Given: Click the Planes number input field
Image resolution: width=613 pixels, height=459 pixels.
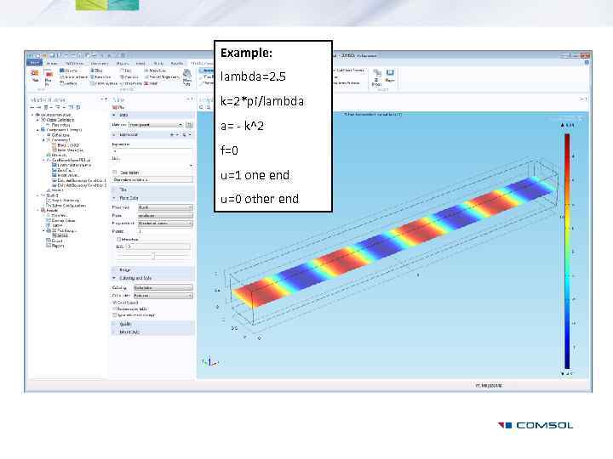Looking at the screenshot, I should pyautogui.click(x=165, y=231).
